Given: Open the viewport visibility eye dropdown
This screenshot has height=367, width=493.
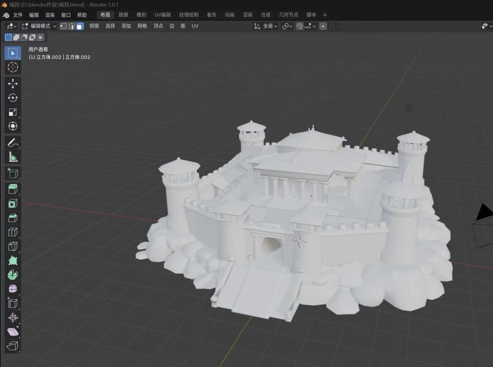Looking at the screenshot, I should pyautogui.click(x=487, y=26).
